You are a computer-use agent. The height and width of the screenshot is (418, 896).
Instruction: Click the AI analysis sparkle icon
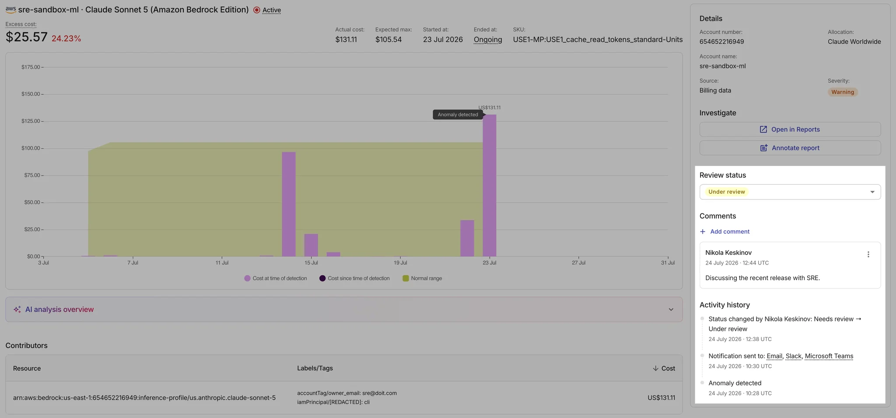point(17,310)
